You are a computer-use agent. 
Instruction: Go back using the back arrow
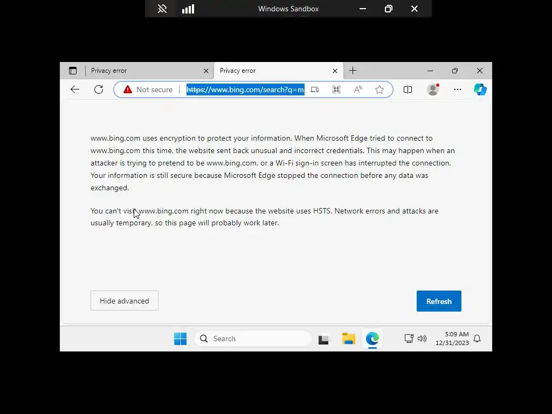pyautogui.click(x=75, y=89)
